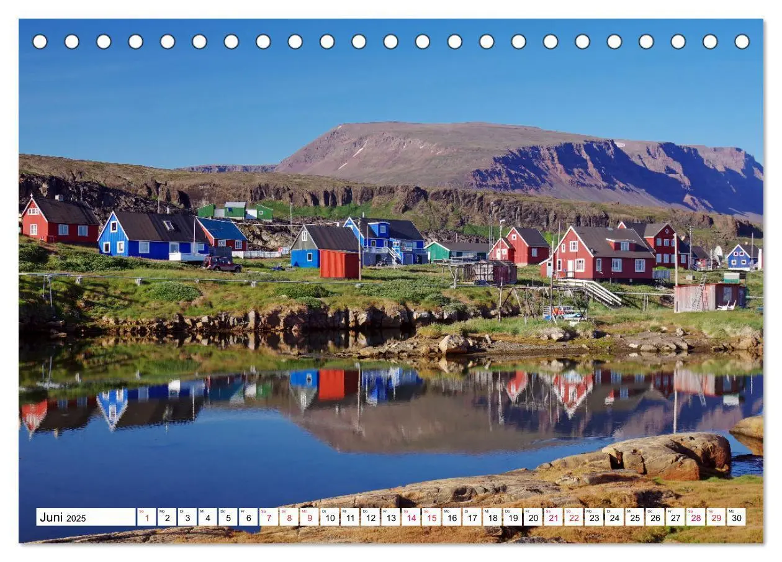782x562 pixels.
Task: Choose day 3 in June row
Action: click(x=187, y=517)
